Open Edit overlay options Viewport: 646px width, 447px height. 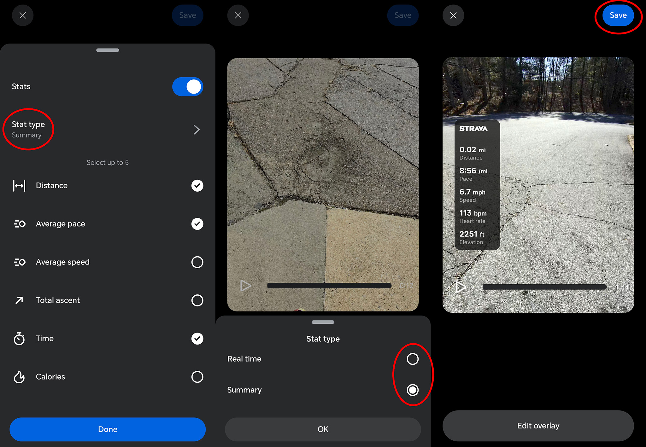pyautogui.click(x=538, y=426)
